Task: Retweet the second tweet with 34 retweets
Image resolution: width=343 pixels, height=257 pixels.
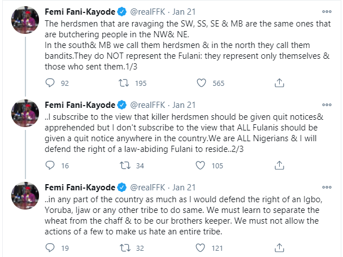Action: click(125, 165)
